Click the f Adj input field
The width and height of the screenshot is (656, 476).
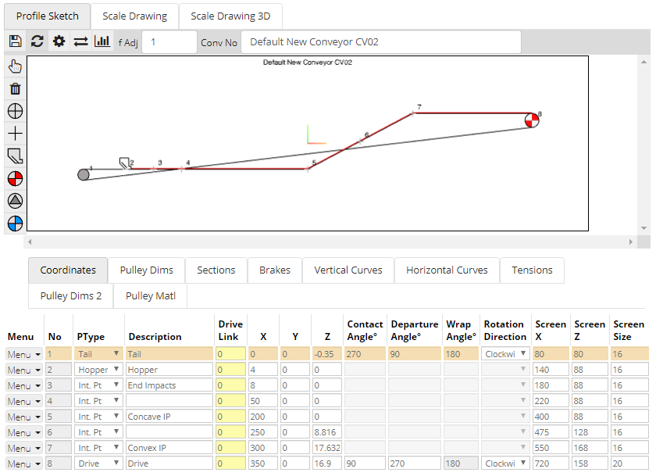[x=169, y=42]
